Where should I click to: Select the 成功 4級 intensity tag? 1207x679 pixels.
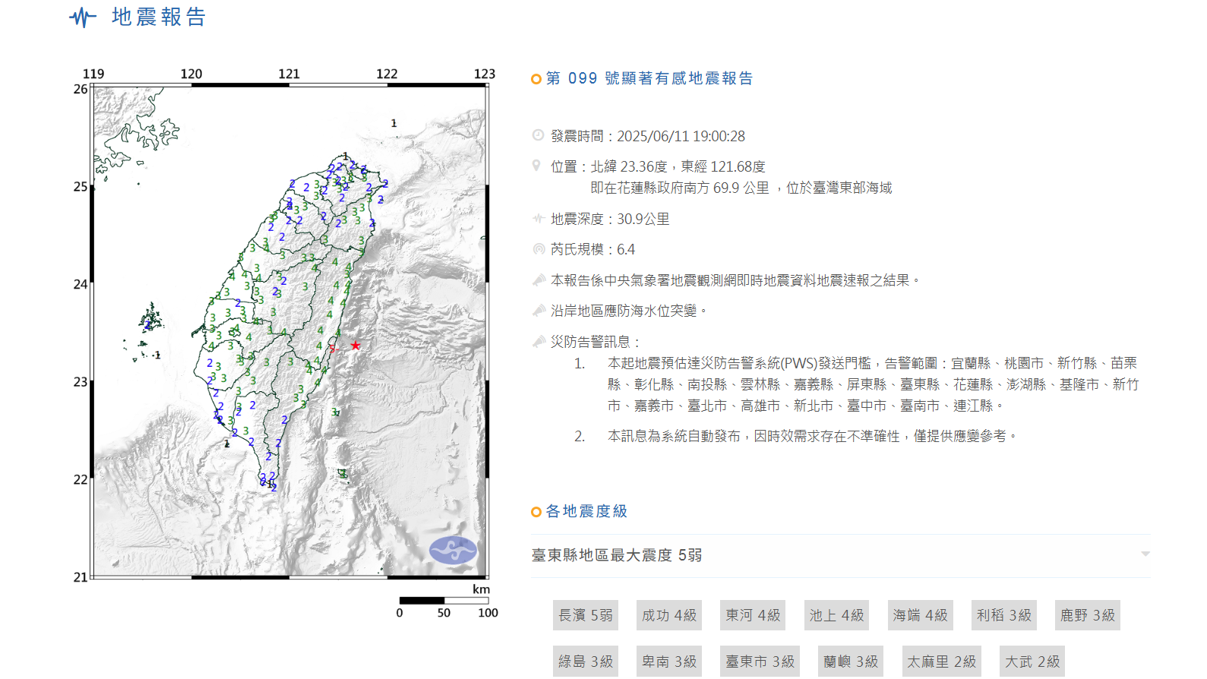(669, 615)
